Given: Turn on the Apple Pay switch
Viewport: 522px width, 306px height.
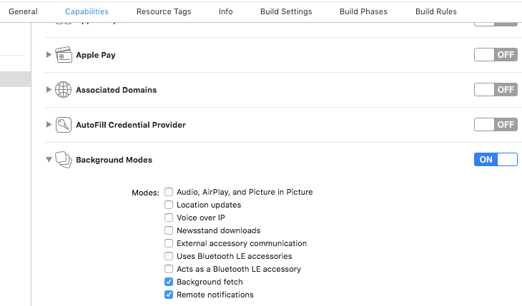Looking at the screenshot, I should tap(496, 54).
